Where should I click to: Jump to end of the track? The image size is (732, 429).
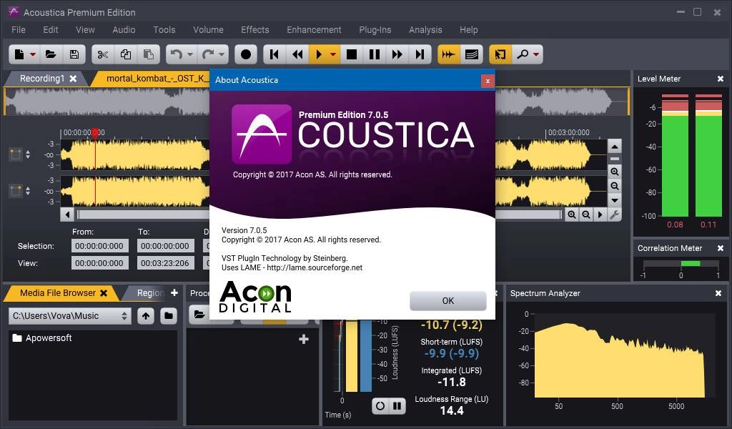click(x=420, y=54)
